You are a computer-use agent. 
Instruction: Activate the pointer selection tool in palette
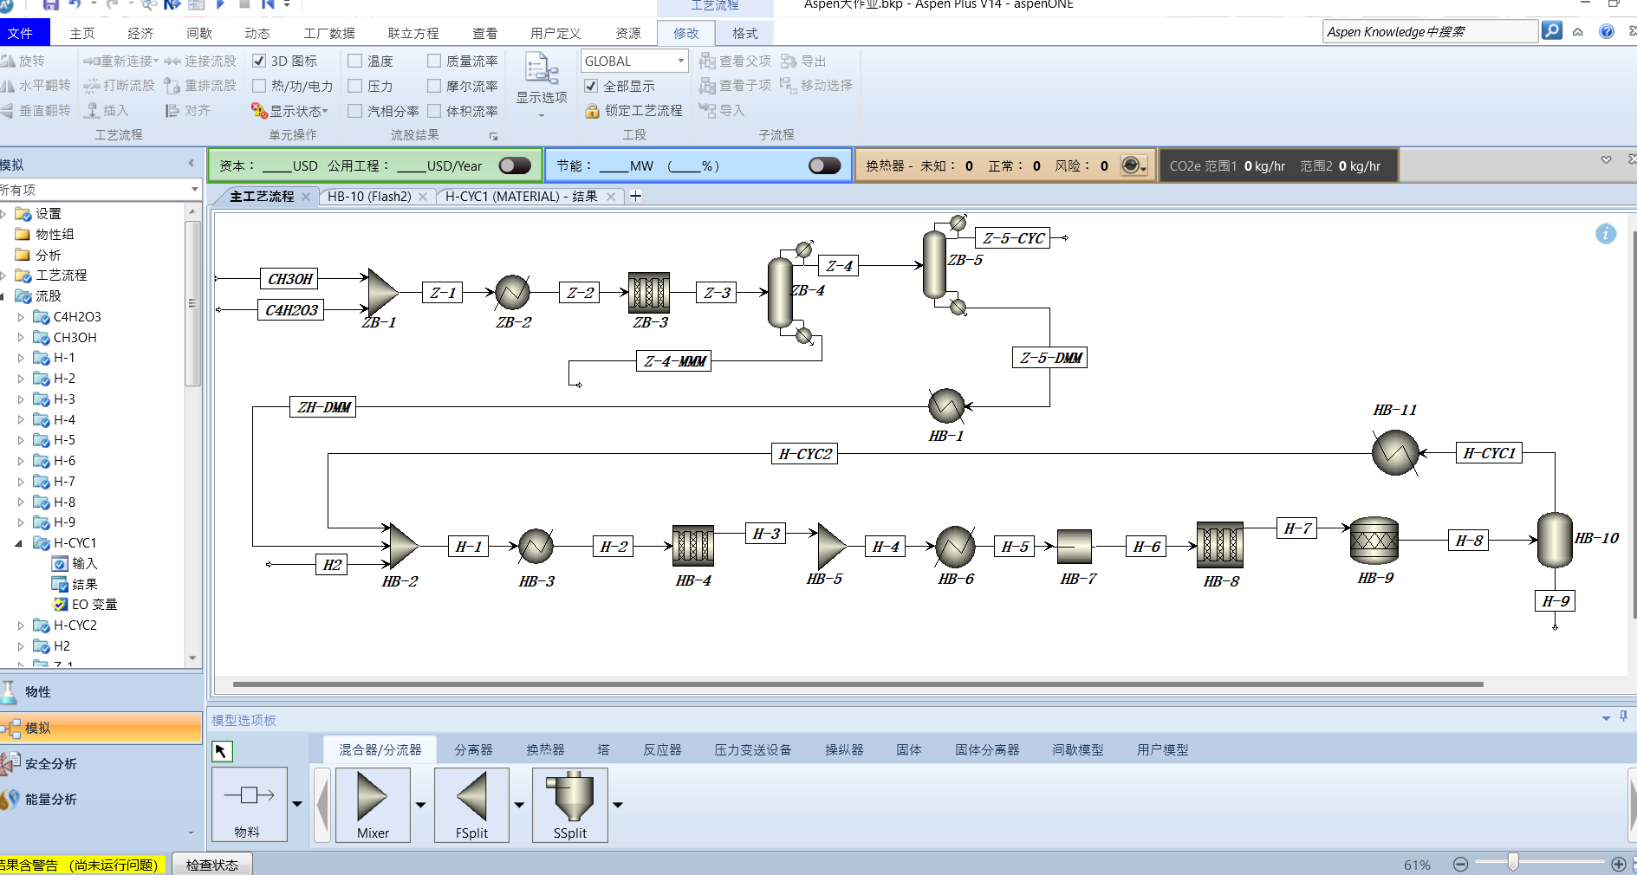222,751
